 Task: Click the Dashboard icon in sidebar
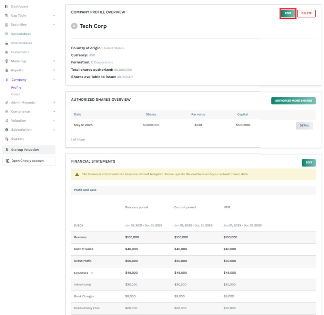[x=7, y=7]
